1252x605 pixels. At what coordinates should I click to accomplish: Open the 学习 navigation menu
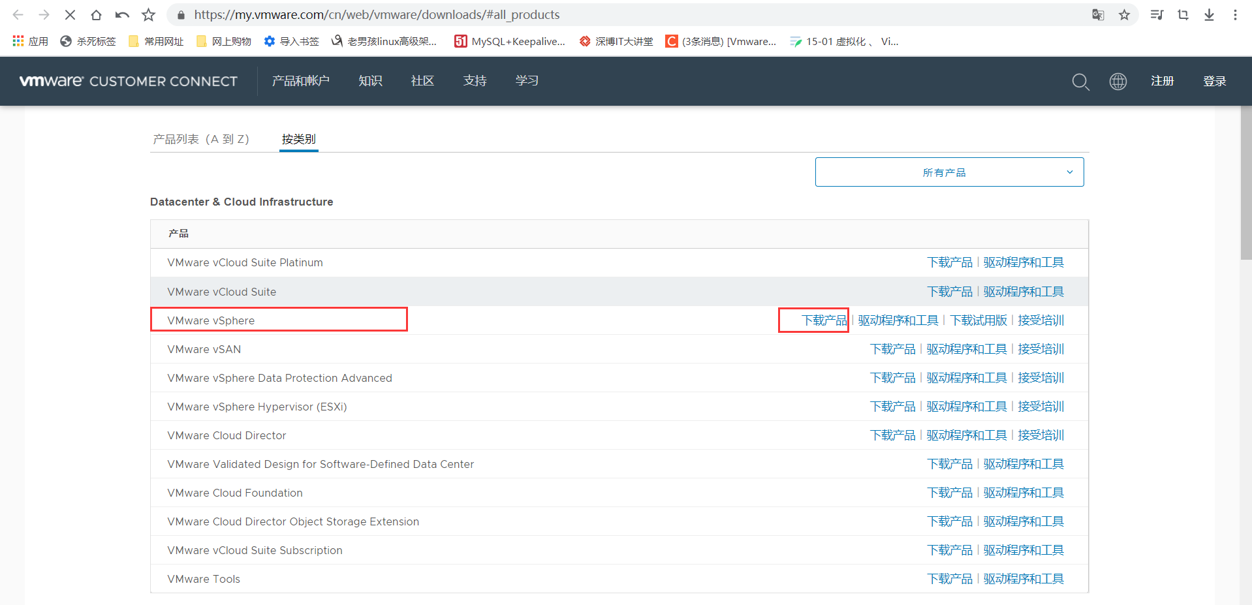(x=527, y=81)
